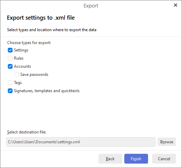Click the "Accounts" label text
The width and height of the screenshot is (182, 168).
[x=22, y=66]
